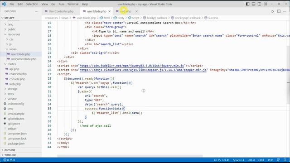Change encoding via UTF-8 status item
This screenshot has height=163, width=290.
point(251,160)
